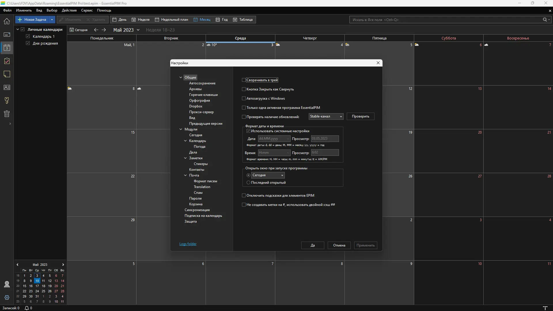Screen dimensions: 553x311
Task: Open the Contacts module in sidebar
Action: (7, 88)
